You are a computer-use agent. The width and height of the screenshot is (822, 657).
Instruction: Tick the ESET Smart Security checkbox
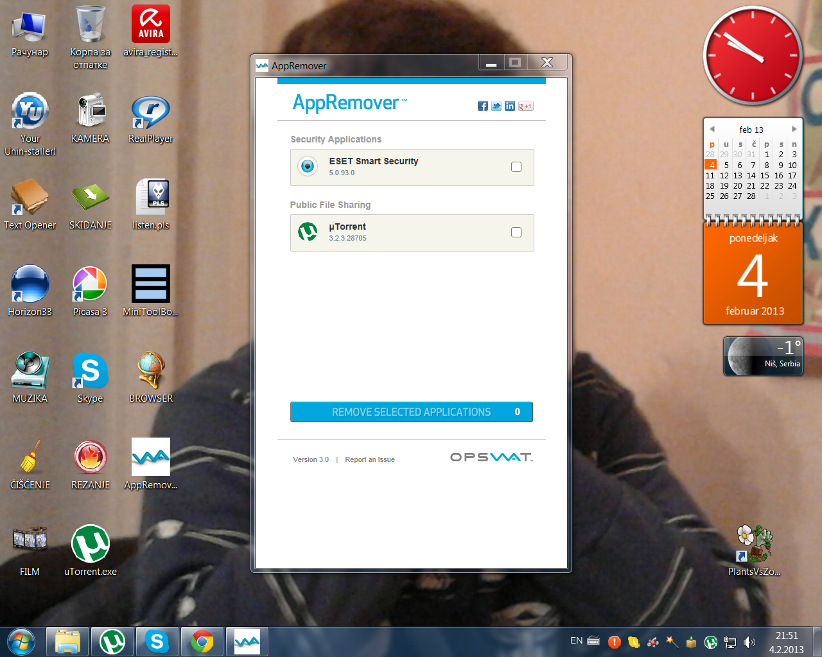pos(516,167)
